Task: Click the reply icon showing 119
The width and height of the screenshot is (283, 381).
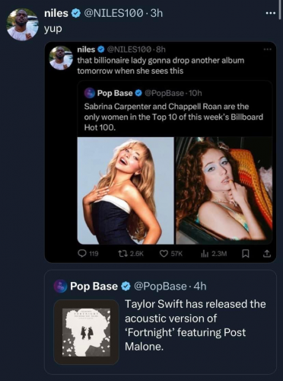Action: click(x=81, y=253)
